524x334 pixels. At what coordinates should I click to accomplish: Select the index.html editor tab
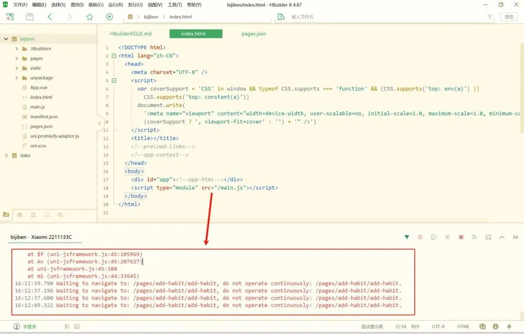196,34
